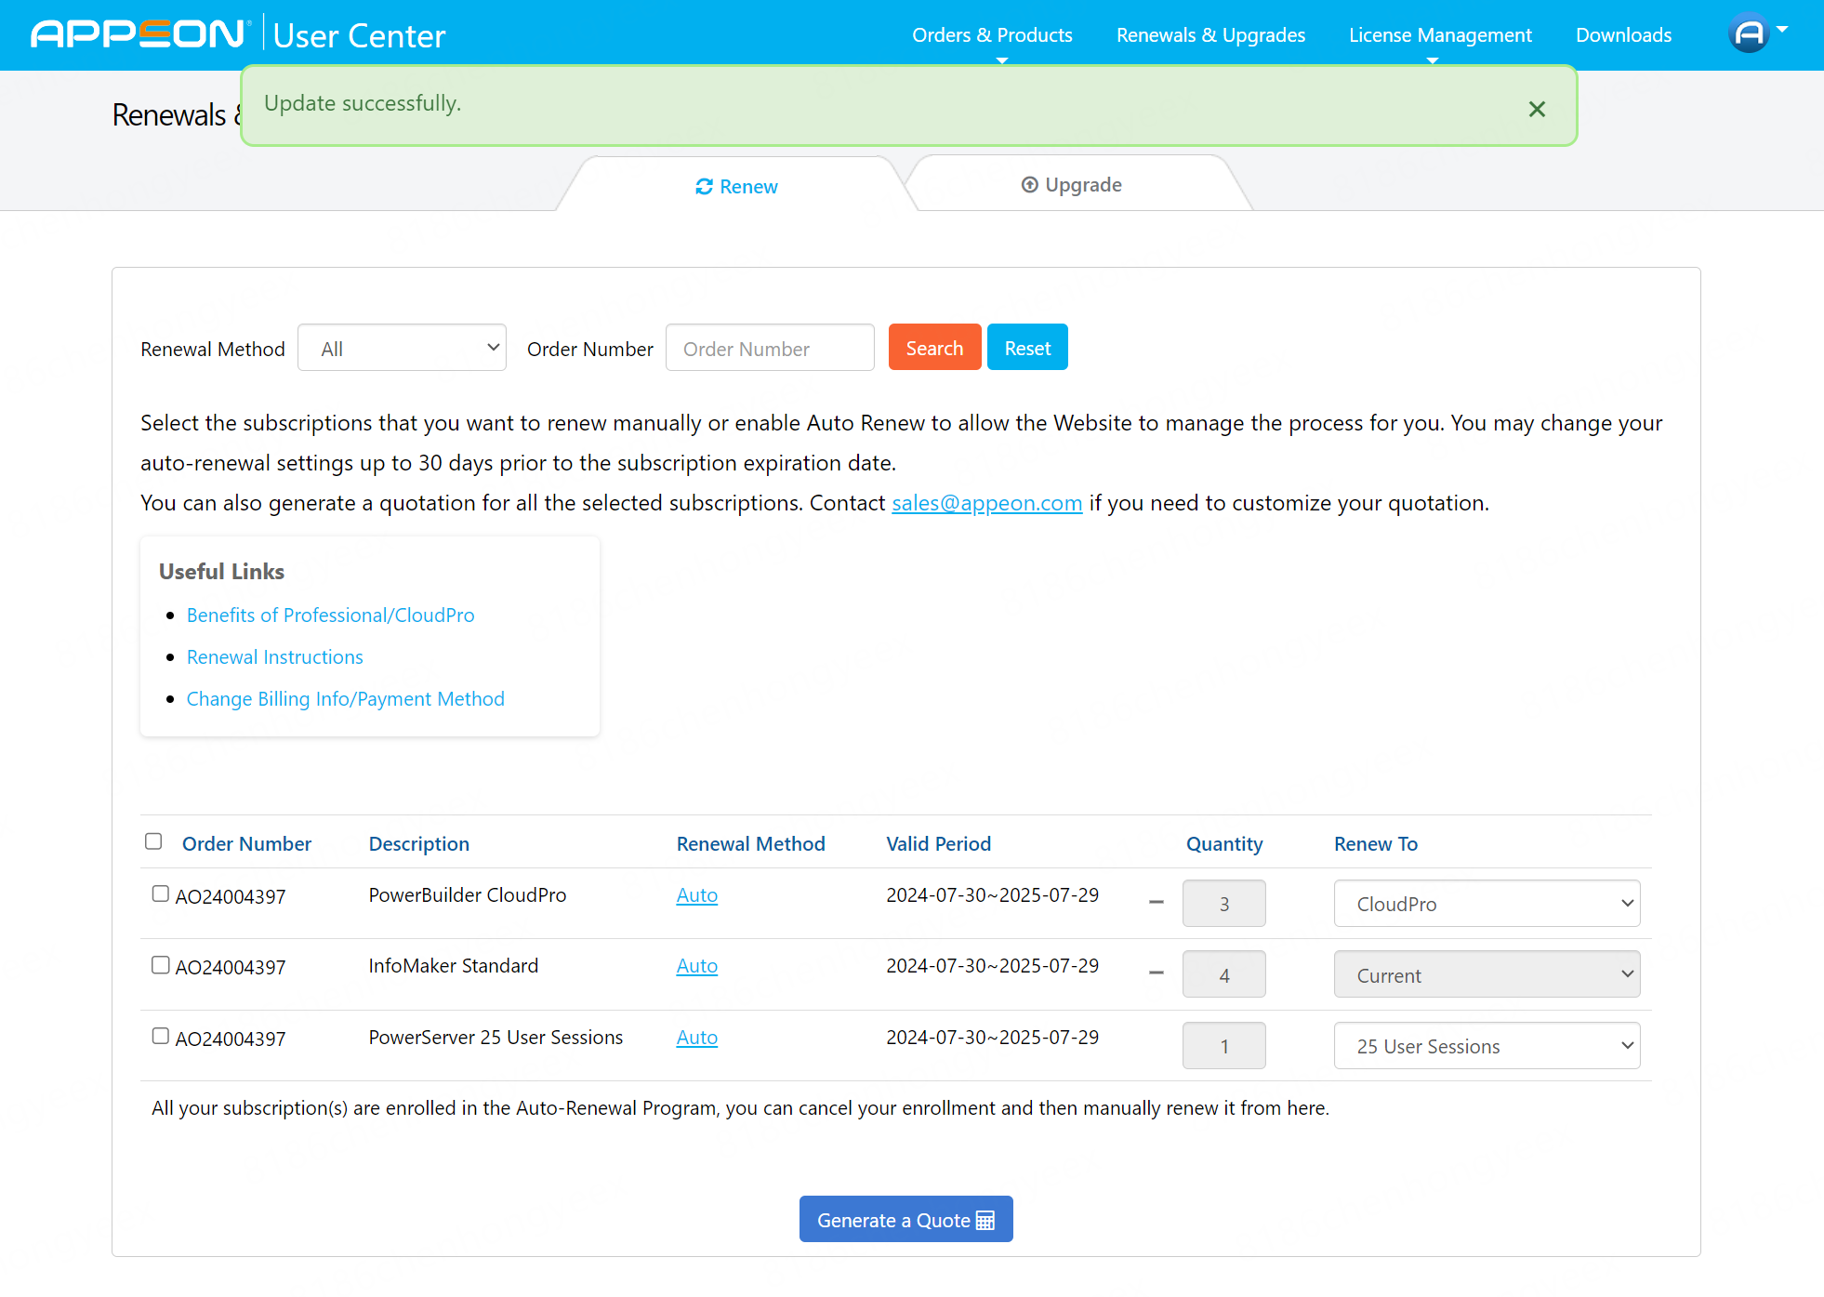This screenshot has height=1297, width=1824.
Task: Click quantity field showing 1
Action: coord(1223,1046)
